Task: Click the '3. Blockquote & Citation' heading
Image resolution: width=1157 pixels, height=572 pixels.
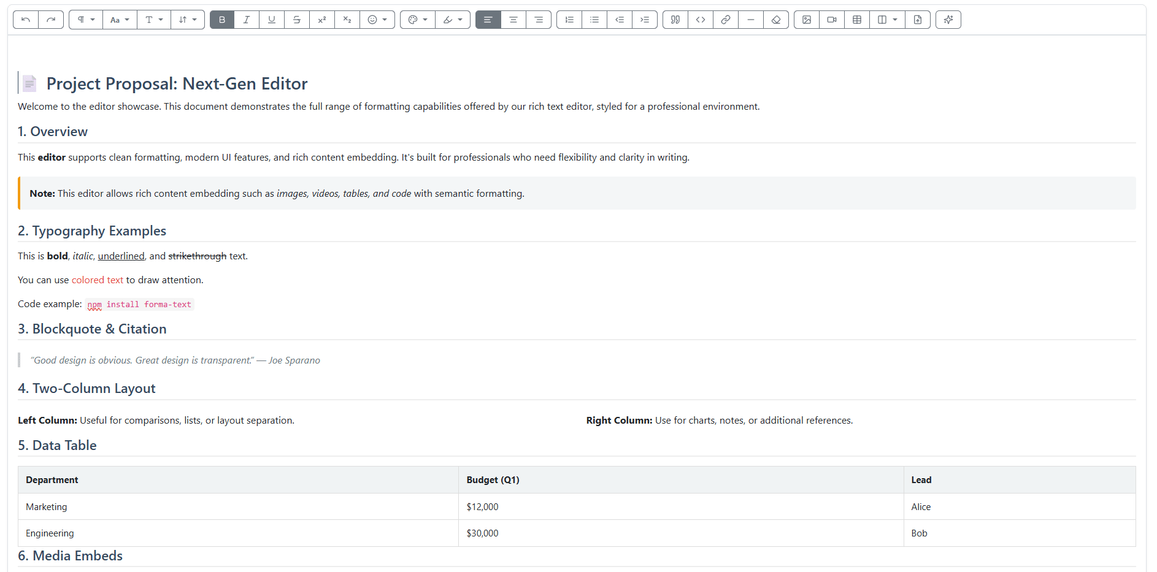Action: (92, 329)
